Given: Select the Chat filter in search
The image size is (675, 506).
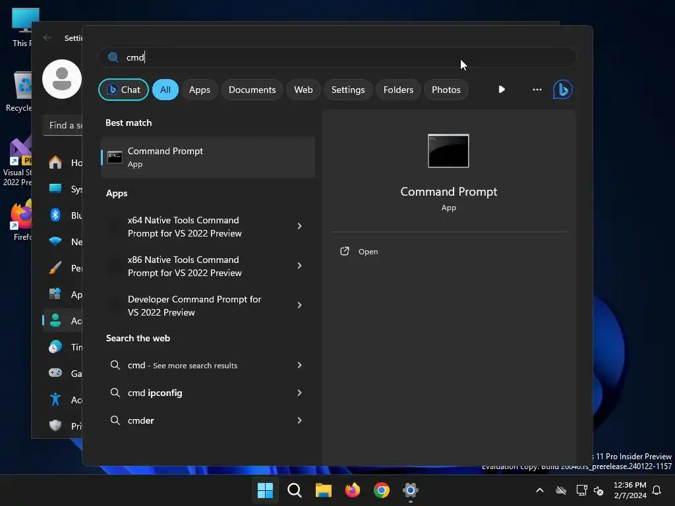Looking at the screenshot, I should click(x=123, y=90).
